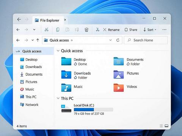The height and width of the screenshot is (136, 182).
Task: Open the Sort dropdown
Action: coord(150,30)
